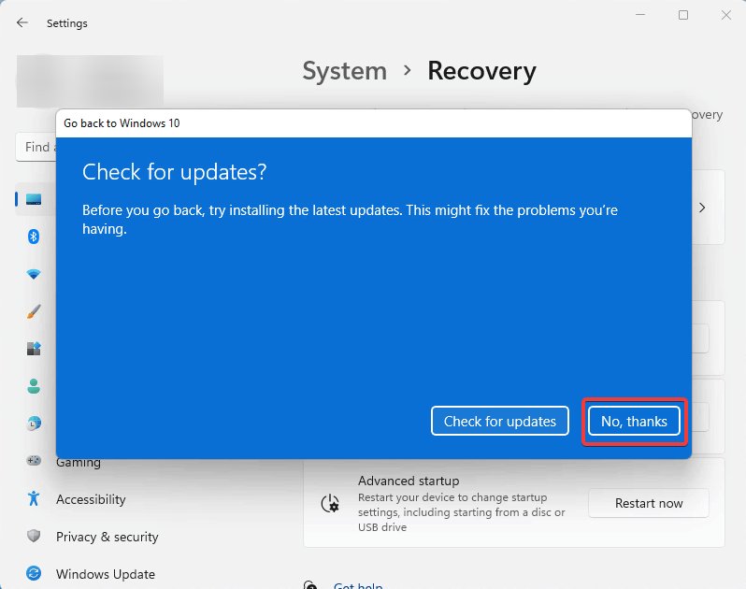Open Time & language clock icon

pyautogui.click(x=34, y=423)
